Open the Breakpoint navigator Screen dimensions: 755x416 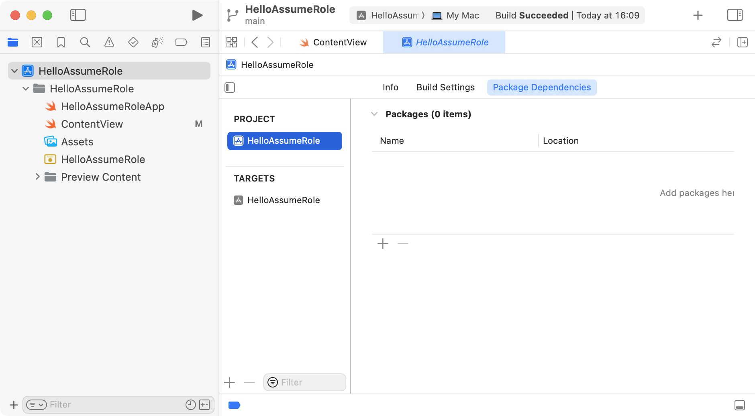pyautogui.click(x=182, y=42)
